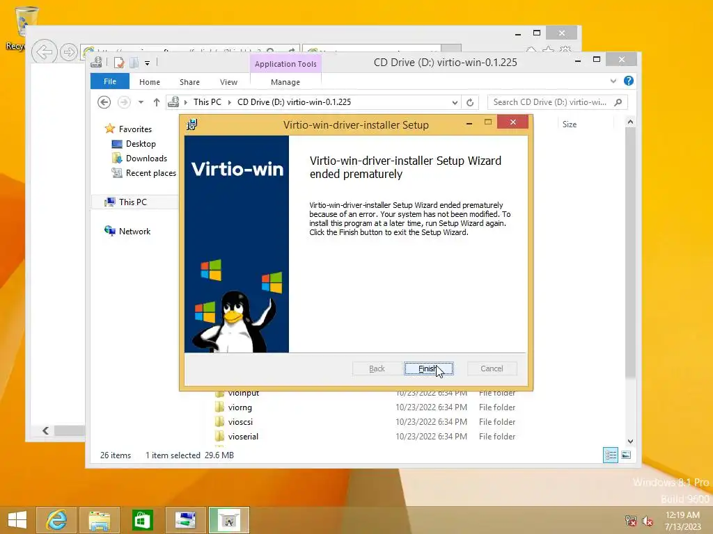Switch to the Home ribbon tab
This screenshot has height=534, width=713.
click(x=150, y=82)
